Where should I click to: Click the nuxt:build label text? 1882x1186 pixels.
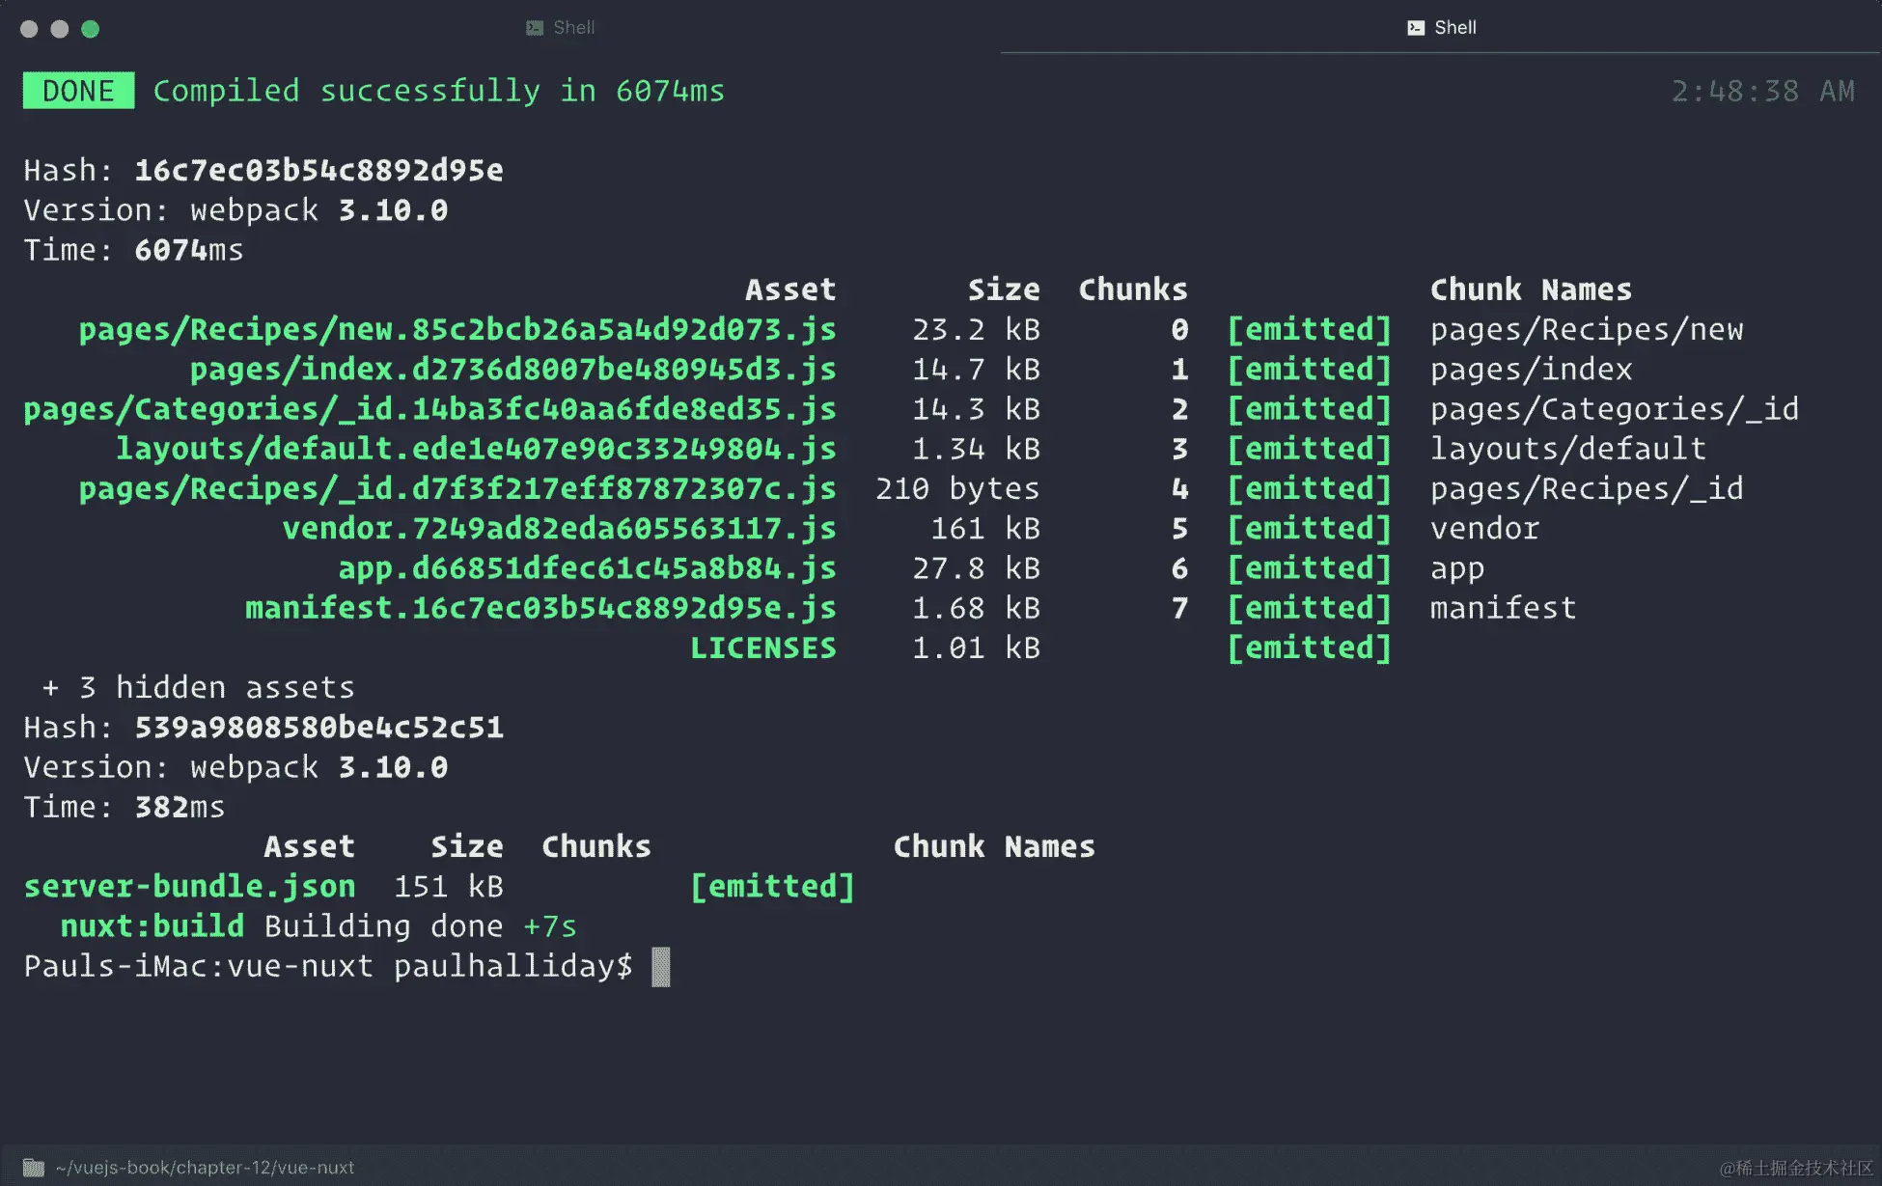(x=152, y=926)
